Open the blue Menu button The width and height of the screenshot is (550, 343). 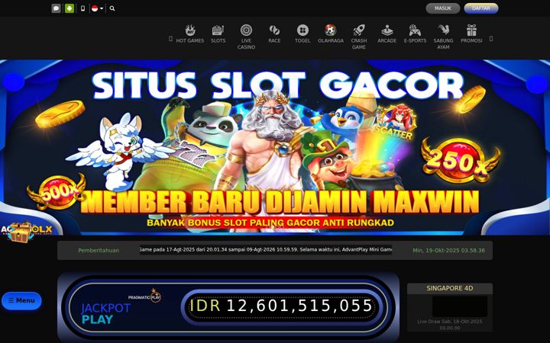tap(21, 300)
